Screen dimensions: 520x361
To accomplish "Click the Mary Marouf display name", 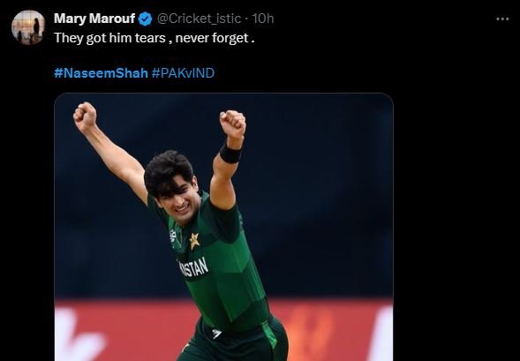I will point(94,19).
